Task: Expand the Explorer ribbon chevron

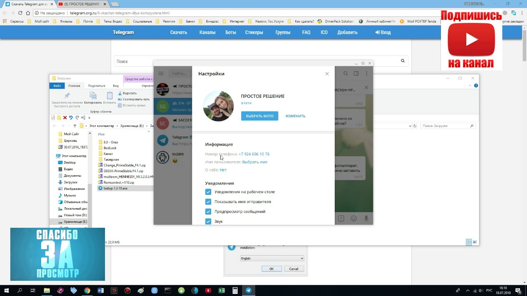Action: (470, 86)
